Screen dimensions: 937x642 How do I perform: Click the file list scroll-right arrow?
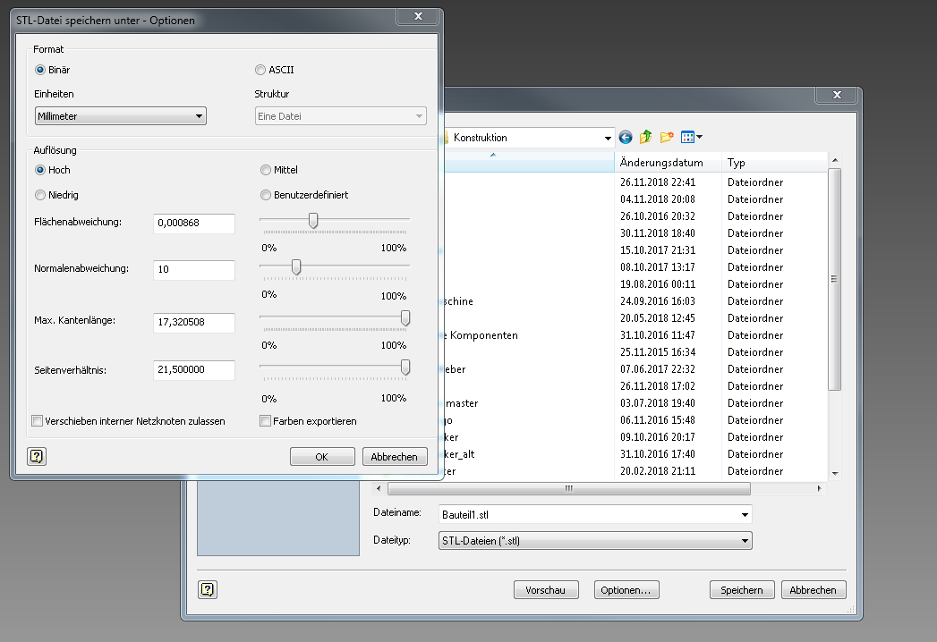click(819, 488)
